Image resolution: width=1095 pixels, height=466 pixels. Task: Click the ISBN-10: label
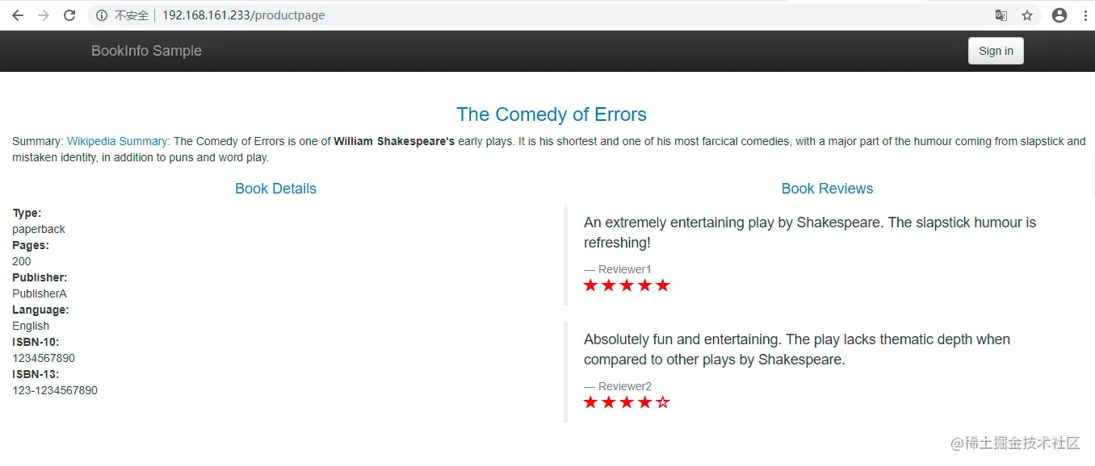pos(36,342)
